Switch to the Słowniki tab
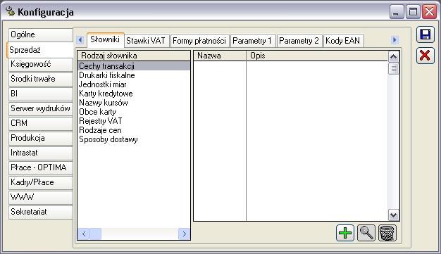441x254 pixels. tap(105, 39)
